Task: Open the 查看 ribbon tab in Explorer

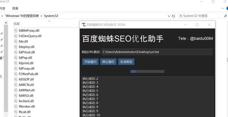Action: (x=15, y=8)
